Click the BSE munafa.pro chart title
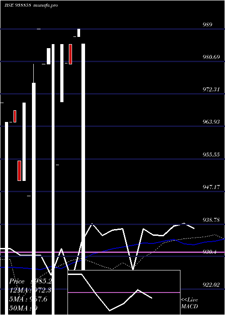 tap(31, 5)
